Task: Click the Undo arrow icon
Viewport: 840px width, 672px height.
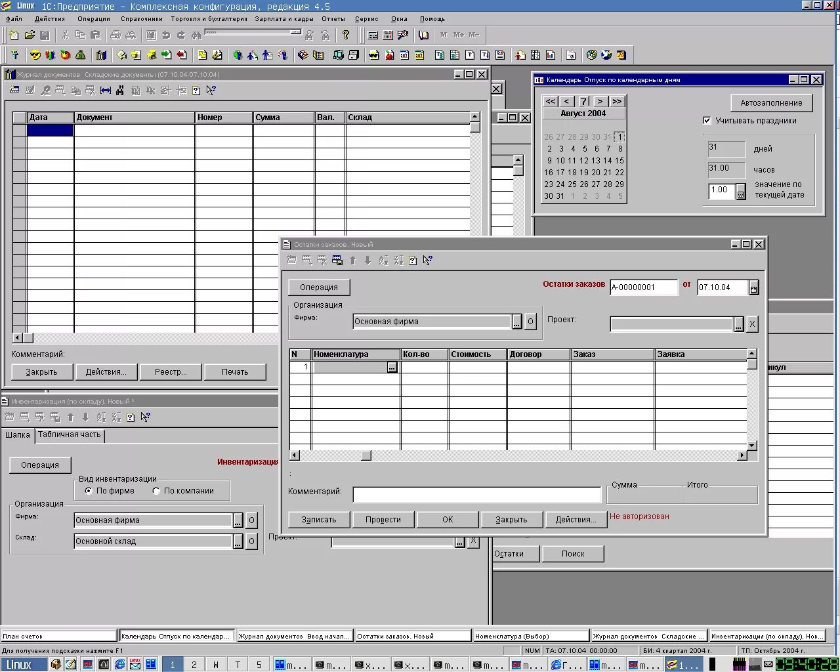Action: point(166,35)
